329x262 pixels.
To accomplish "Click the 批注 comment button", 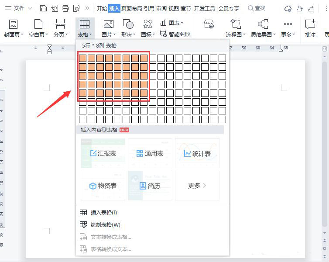I will tap(310, 28).
